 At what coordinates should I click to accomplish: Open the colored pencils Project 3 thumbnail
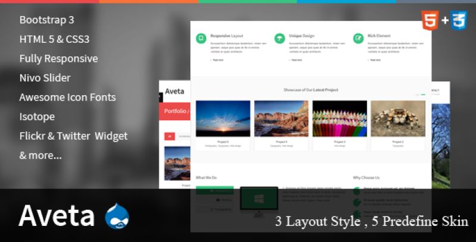click(x=340, y=118)
